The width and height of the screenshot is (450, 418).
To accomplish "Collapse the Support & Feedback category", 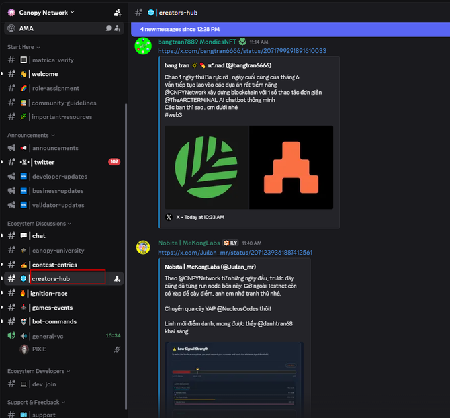I will [x=36, y=403].
